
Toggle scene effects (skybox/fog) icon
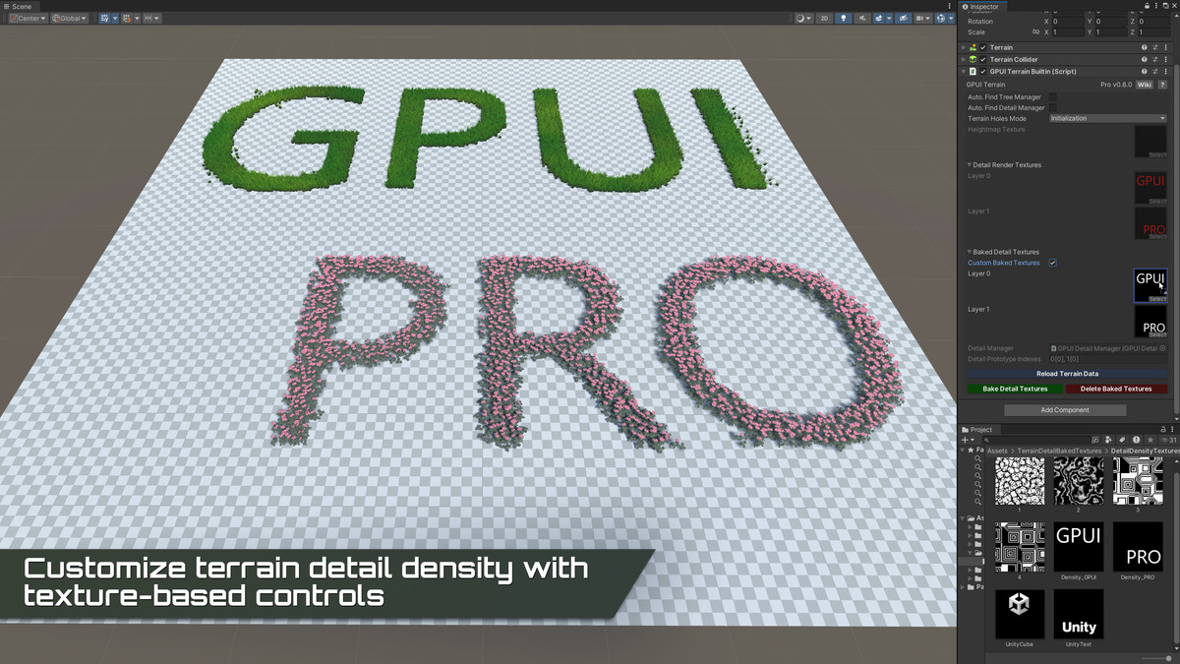(879, 18)
